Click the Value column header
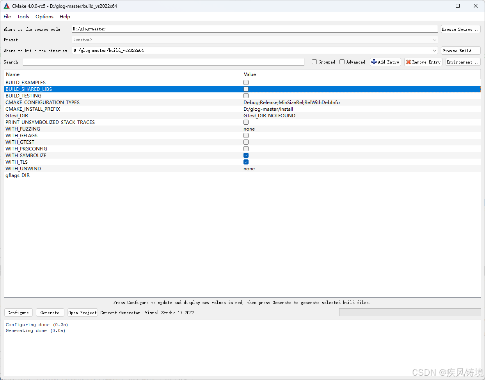Viewport: 485px width, 380px height. (361, 74)
